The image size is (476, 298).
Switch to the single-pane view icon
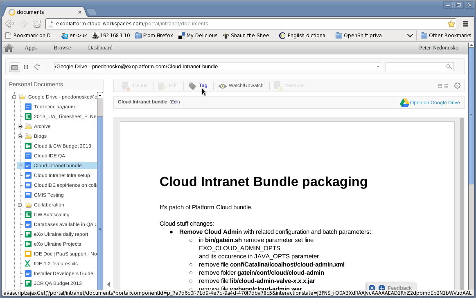tap(15, 67)
